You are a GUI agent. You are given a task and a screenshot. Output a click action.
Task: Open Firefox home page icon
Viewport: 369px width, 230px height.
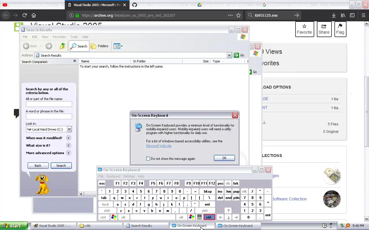[34, 15]
